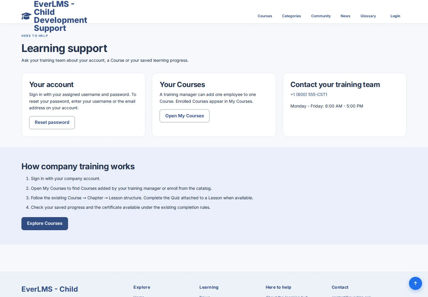Click the Your account card heading

(51, 85)
